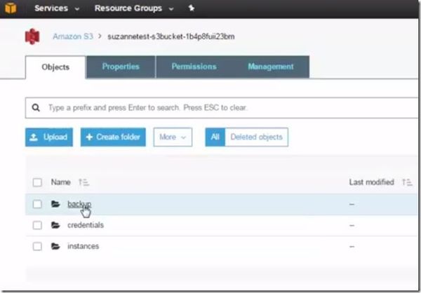Image resolution: width=421 pixels, height=293 pixels.
Task: Open the Management tab
Action: pos(271,67)
